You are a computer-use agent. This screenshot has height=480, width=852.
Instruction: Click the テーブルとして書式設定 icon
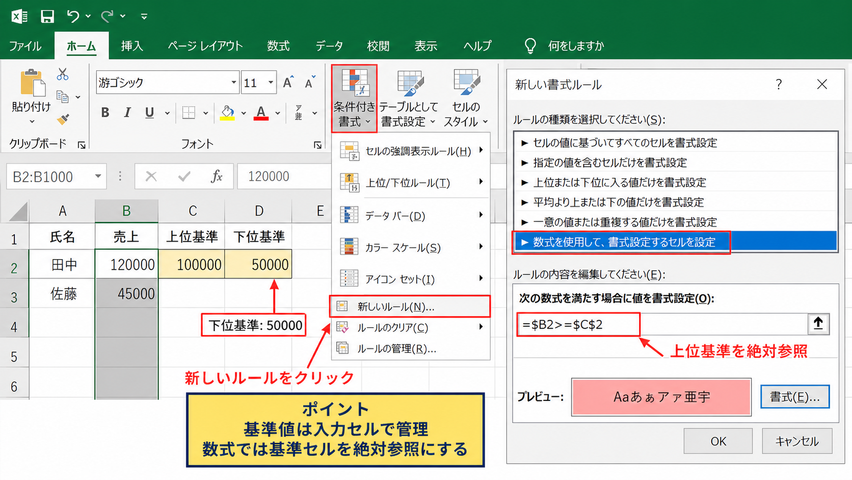410,83
